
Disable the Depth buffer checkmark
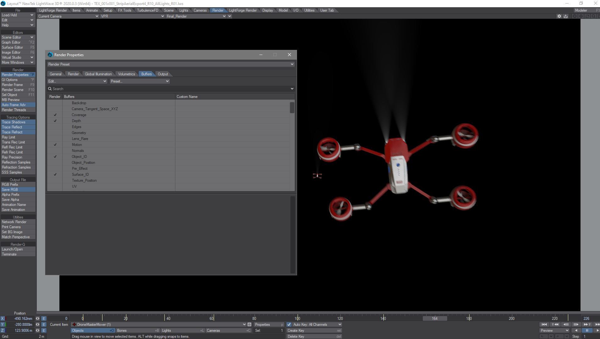pyautogui.click(x=55, y=121)
